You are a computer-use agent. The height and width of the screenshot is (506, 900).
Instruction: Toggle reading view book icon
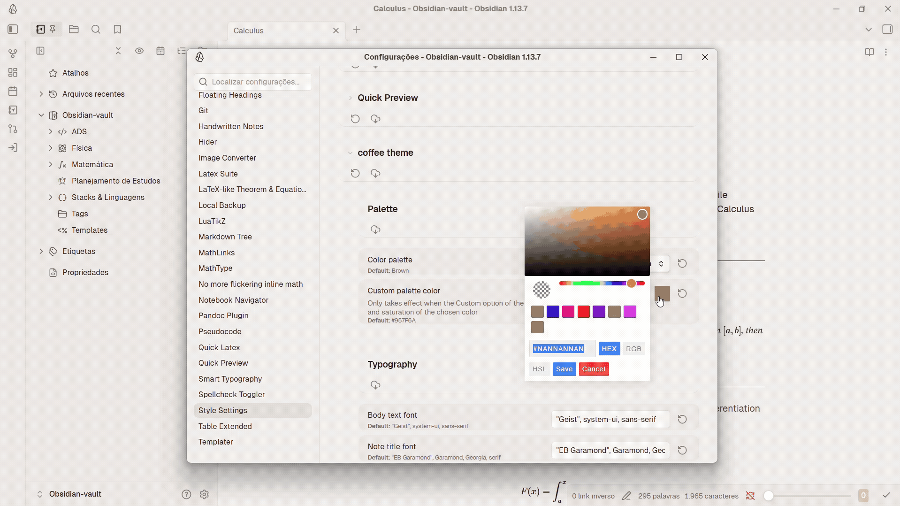pos(869,52)
